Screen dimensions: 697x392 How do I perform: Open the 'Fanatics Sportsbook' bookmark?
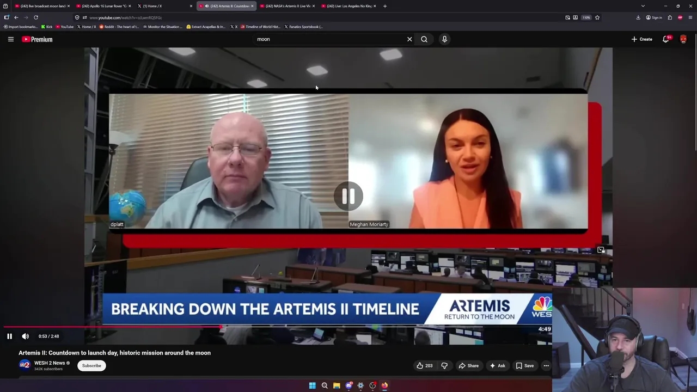point(304,27)
